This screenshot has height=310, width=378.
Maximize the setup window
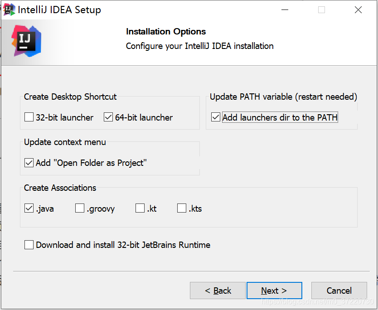click(x=321, y=9)
